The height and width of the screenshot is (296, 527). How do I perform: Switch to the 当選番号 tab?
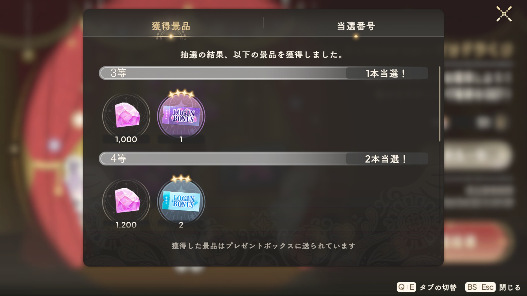pyautogui.click(x=356, y=26)
